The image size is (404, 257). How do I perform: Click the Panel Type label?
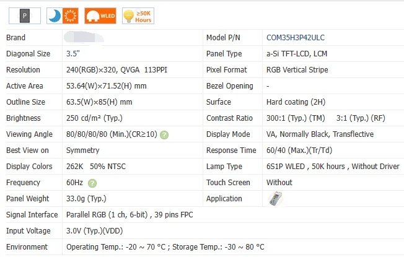224,54
